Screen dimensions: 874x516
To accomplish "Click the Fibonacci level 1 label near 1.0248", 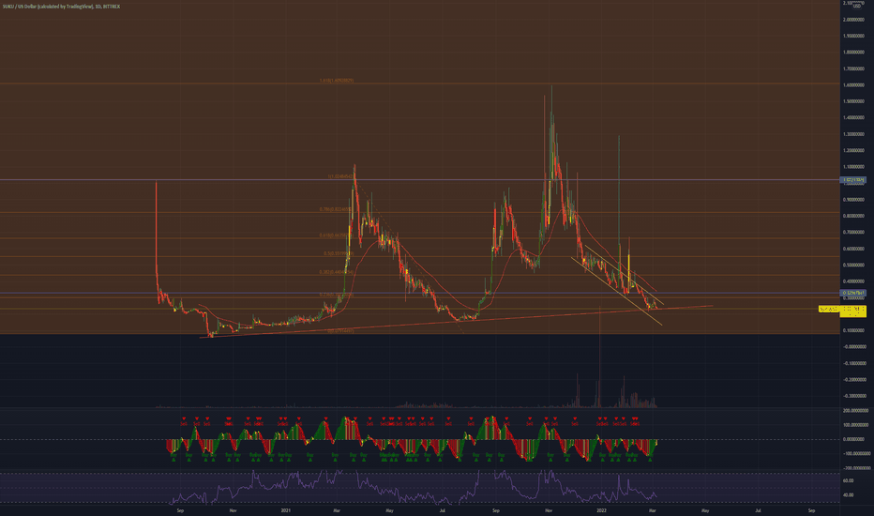I will [x=340, y=176].
